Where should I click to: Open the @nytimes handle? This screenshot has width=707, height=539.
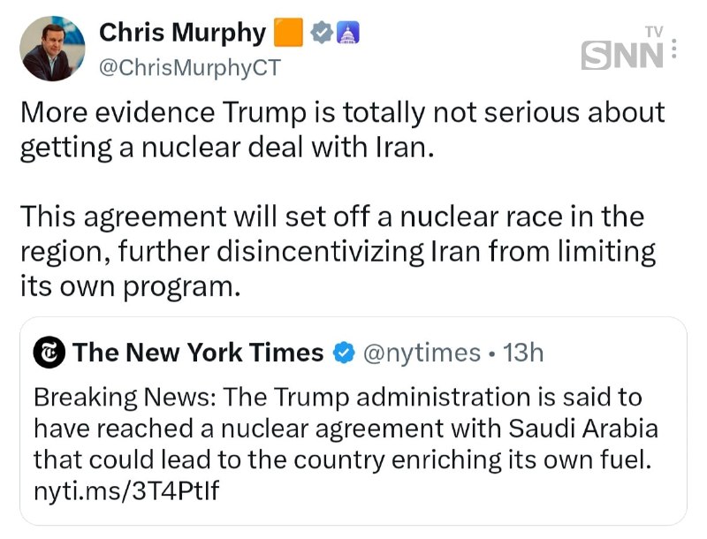(x=422, y=353)
